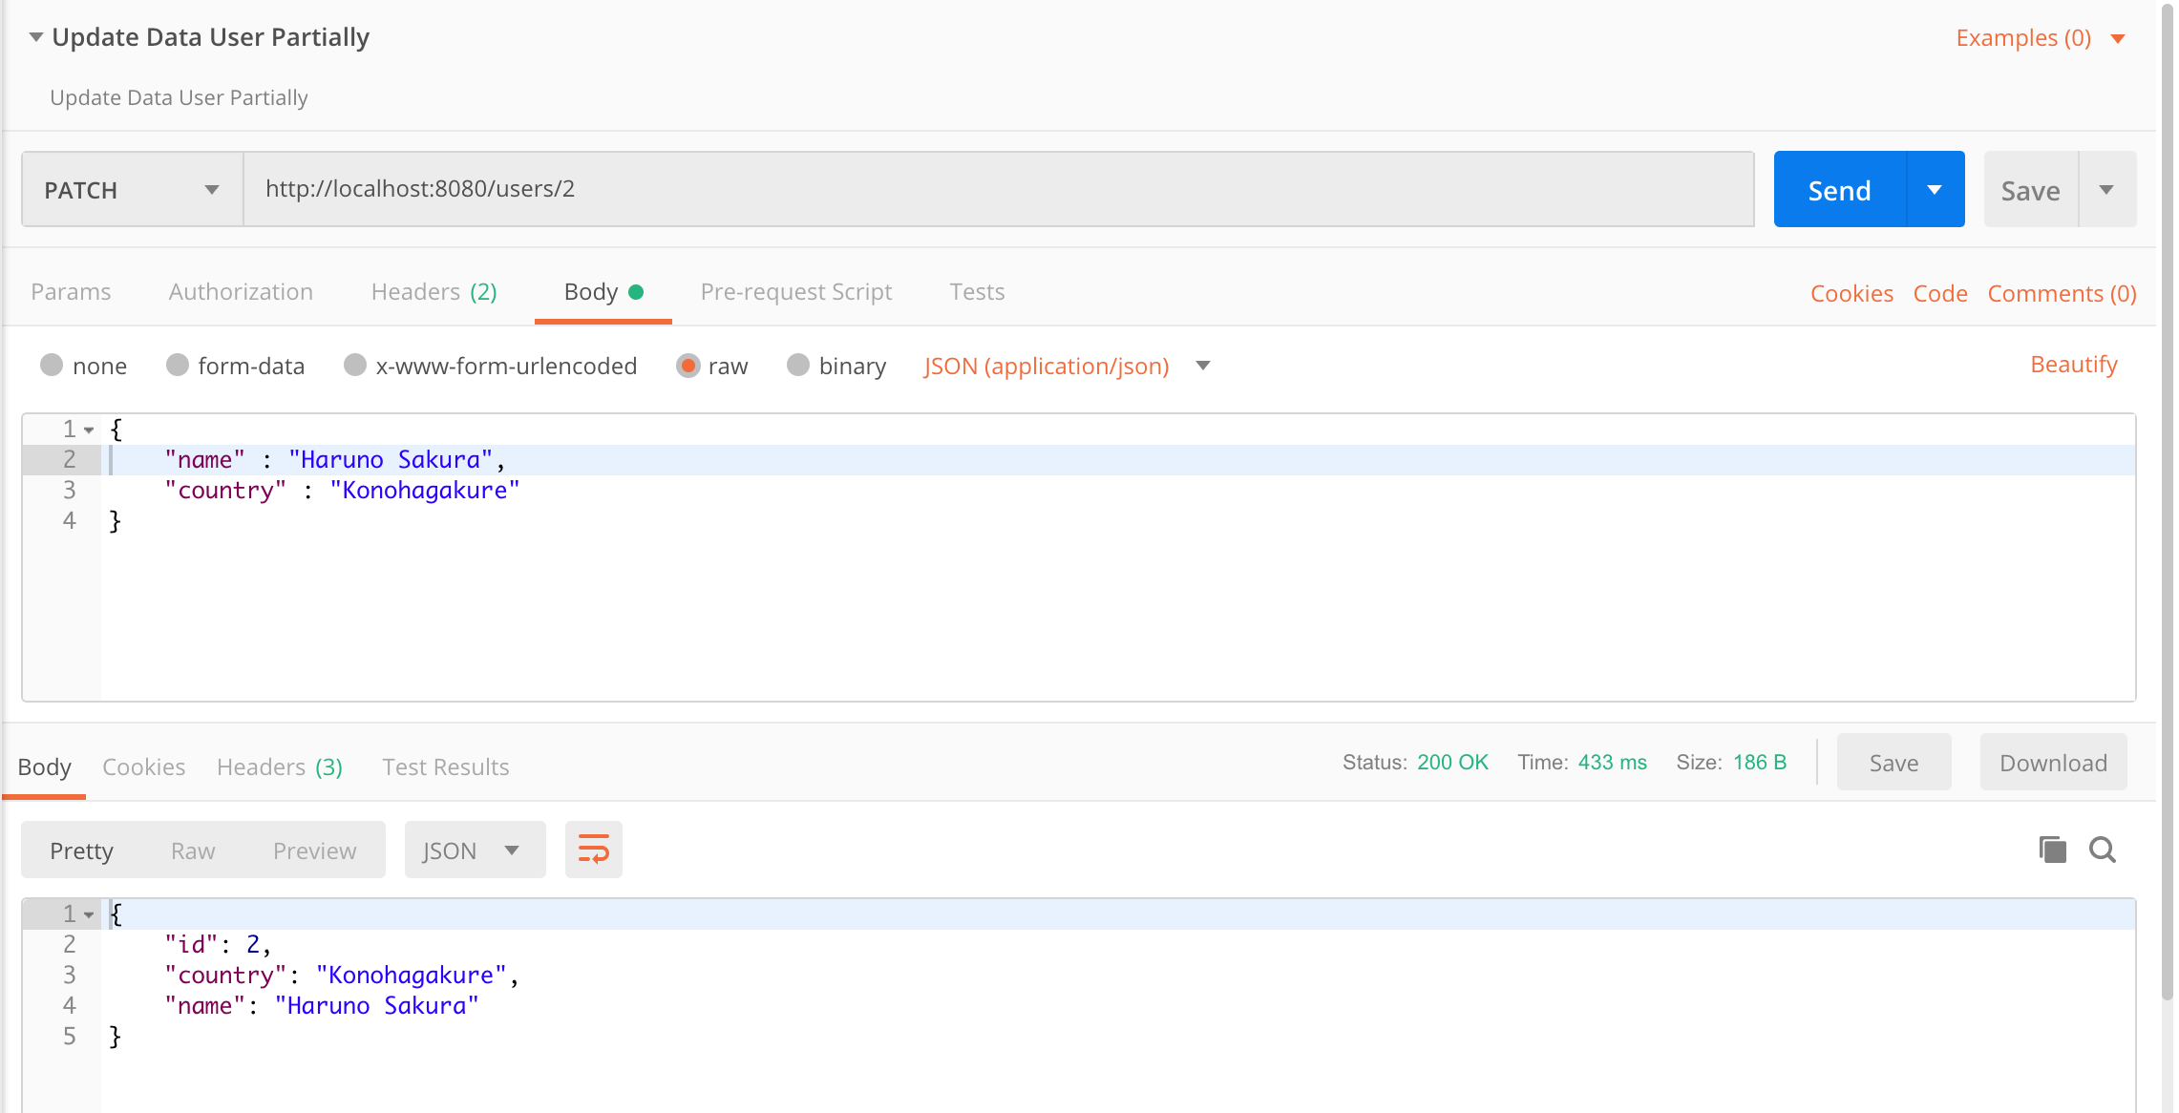Viewport: 2179px width, 1113px height.
Task: Select the none body type radio
Action: pos(52,366)
